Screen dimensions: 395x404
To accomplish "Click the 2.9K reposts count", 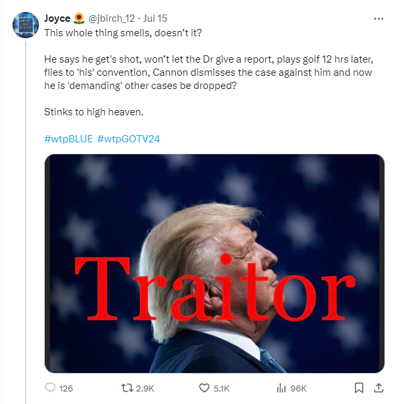I will coord(145,388).
